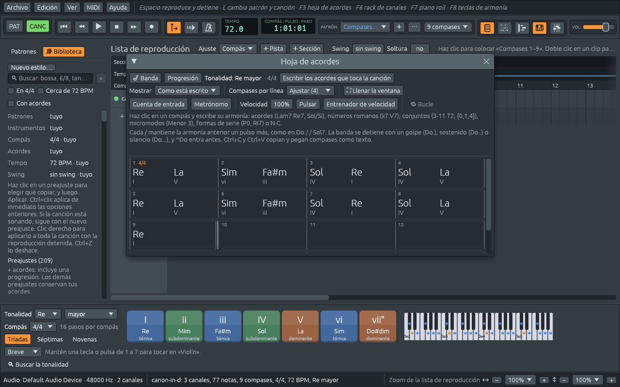Click Llenar la ventana button

click(373, 90)
